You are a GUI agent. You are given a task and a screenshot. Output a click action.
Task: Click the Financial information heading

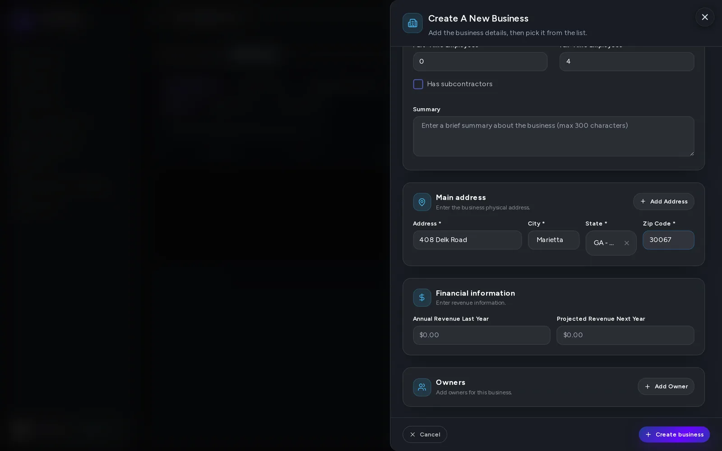475,293
